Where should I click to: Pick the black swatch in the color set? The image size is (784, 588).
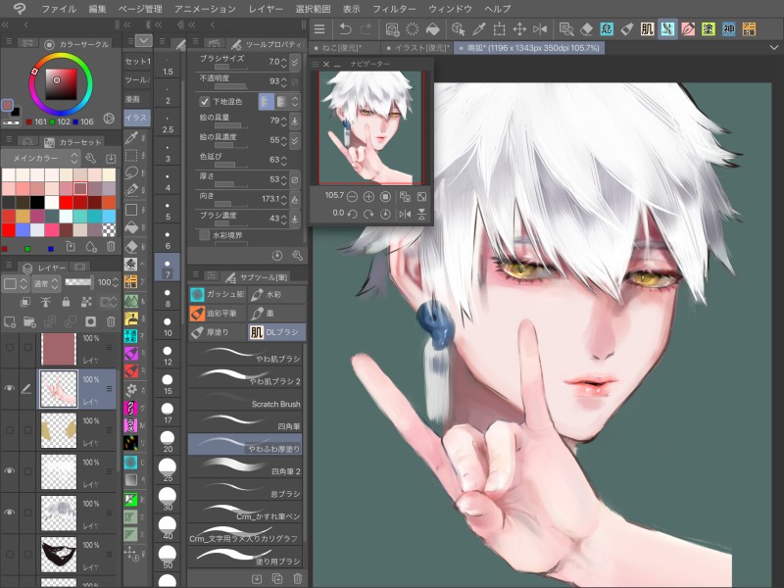pyautogui.click(x=37, y=203)
